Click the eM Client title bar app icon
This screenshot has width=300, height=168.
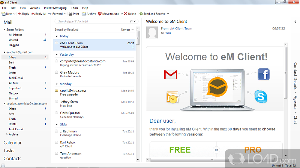(2, 3)
